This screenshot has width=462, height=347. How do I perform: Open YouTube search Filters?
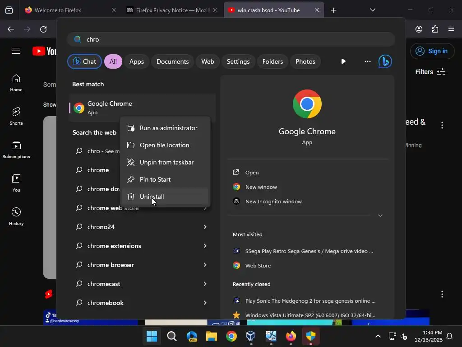430,72
